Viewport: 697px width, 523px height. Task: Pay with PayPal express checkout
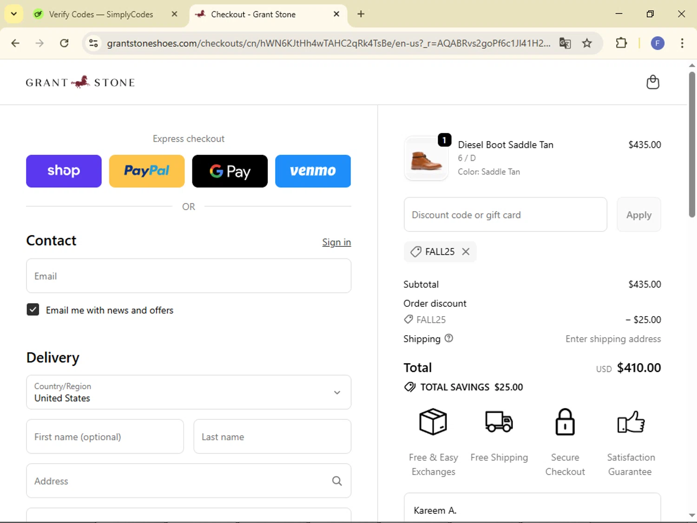[x=147, y=171]
